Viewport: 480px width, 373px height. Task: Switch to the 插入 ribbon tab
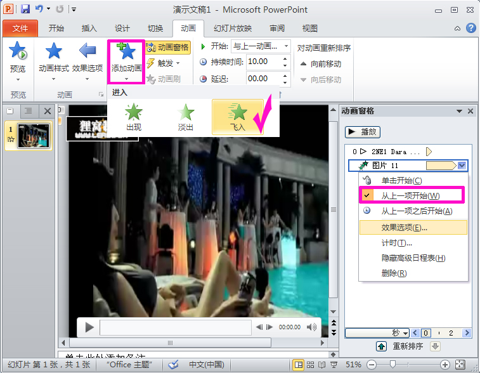89,29
